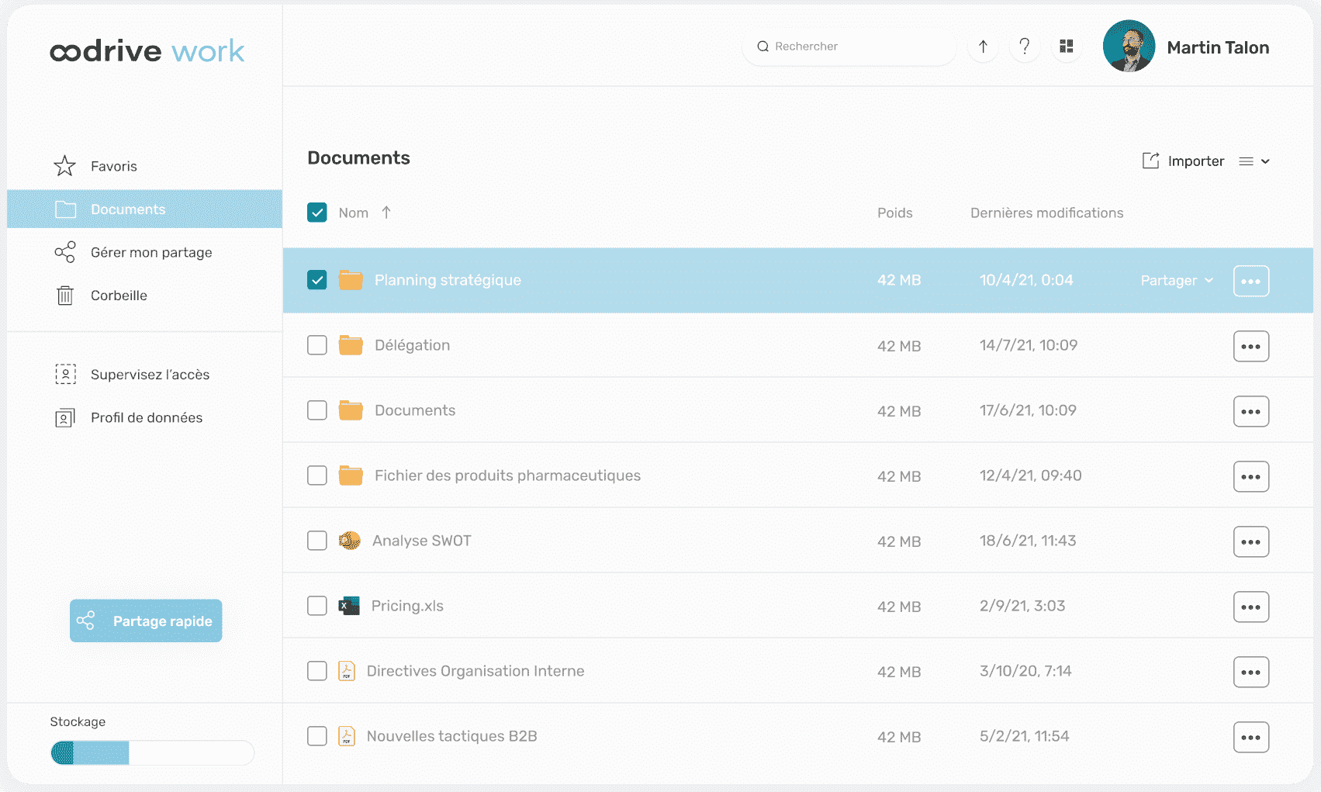Open more options for Pricing.xls

pyautogui.click(x=1251, y=607)
